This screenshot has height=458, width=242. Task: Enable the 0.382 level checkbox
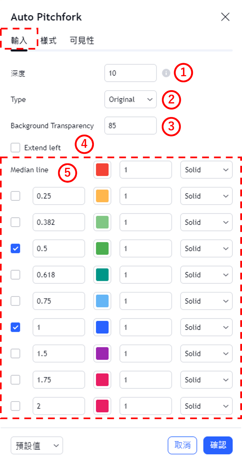(15, 222)
